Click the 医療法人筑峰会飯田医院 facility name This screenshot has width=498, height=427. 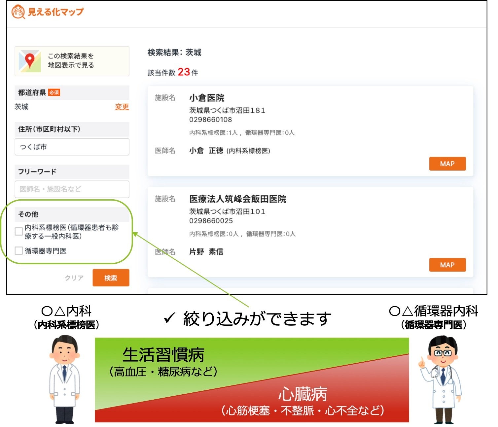237,199
